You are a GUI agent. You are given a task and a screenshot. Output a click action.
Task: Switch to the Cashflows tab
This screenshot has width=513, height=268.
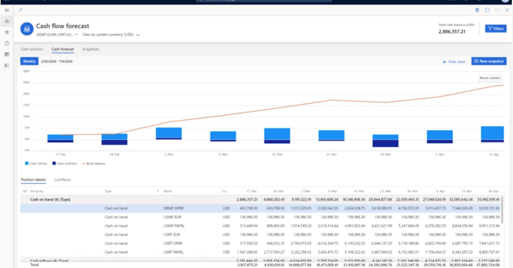(x=62, y=180)
